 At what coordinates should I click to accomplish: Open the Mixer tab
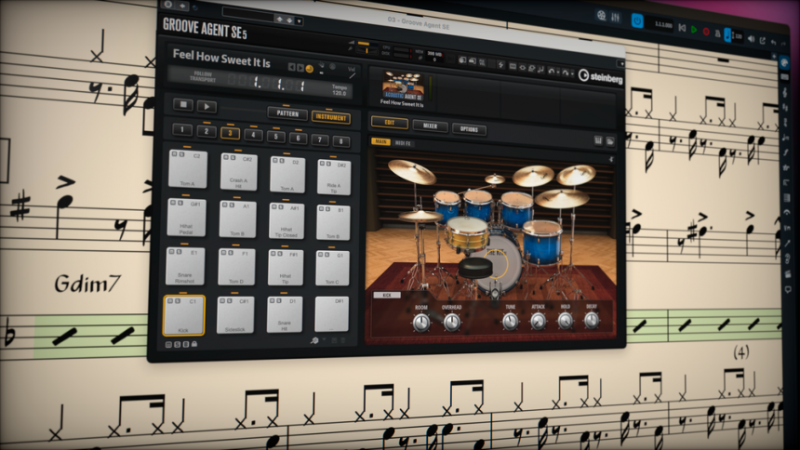coord(430,126)
